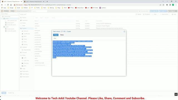Open the root@pam user dropdown
The height and width of the screenshot is (100, 178).
tap(172, 11)
